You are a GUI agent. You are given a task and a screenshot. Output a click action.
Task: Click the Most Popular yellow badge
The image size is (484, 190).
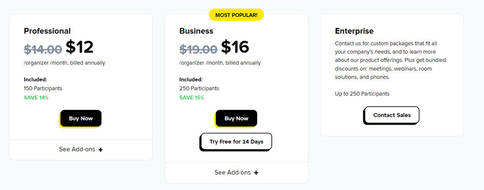236,15
